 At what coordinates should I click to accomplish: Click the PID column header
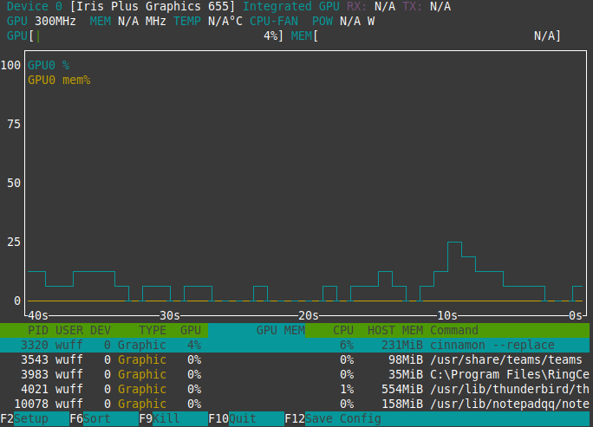(38, 330)
